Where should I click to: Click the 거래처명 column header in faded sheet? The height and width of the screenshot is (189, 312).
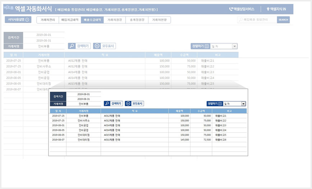(x=44, y=55)
